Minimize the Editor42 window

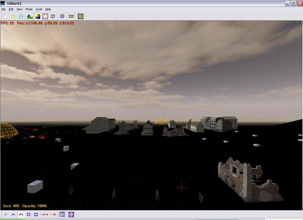click(287, 3)
